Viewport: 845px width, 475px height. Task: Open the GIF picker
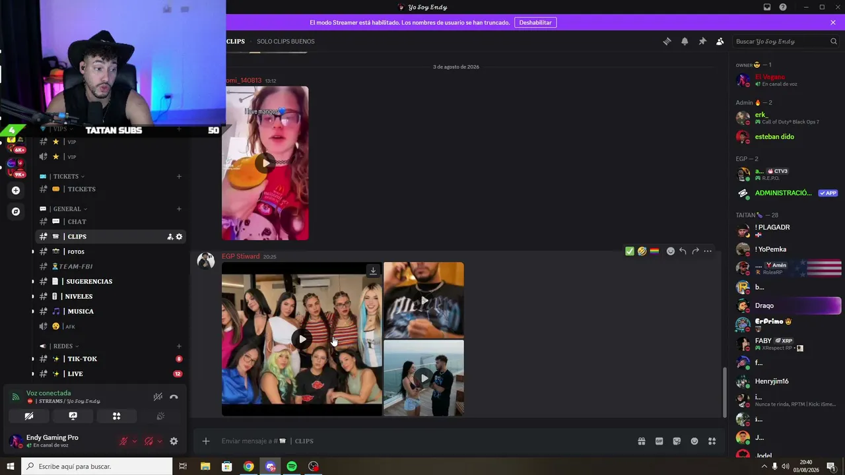click(659, 441)
